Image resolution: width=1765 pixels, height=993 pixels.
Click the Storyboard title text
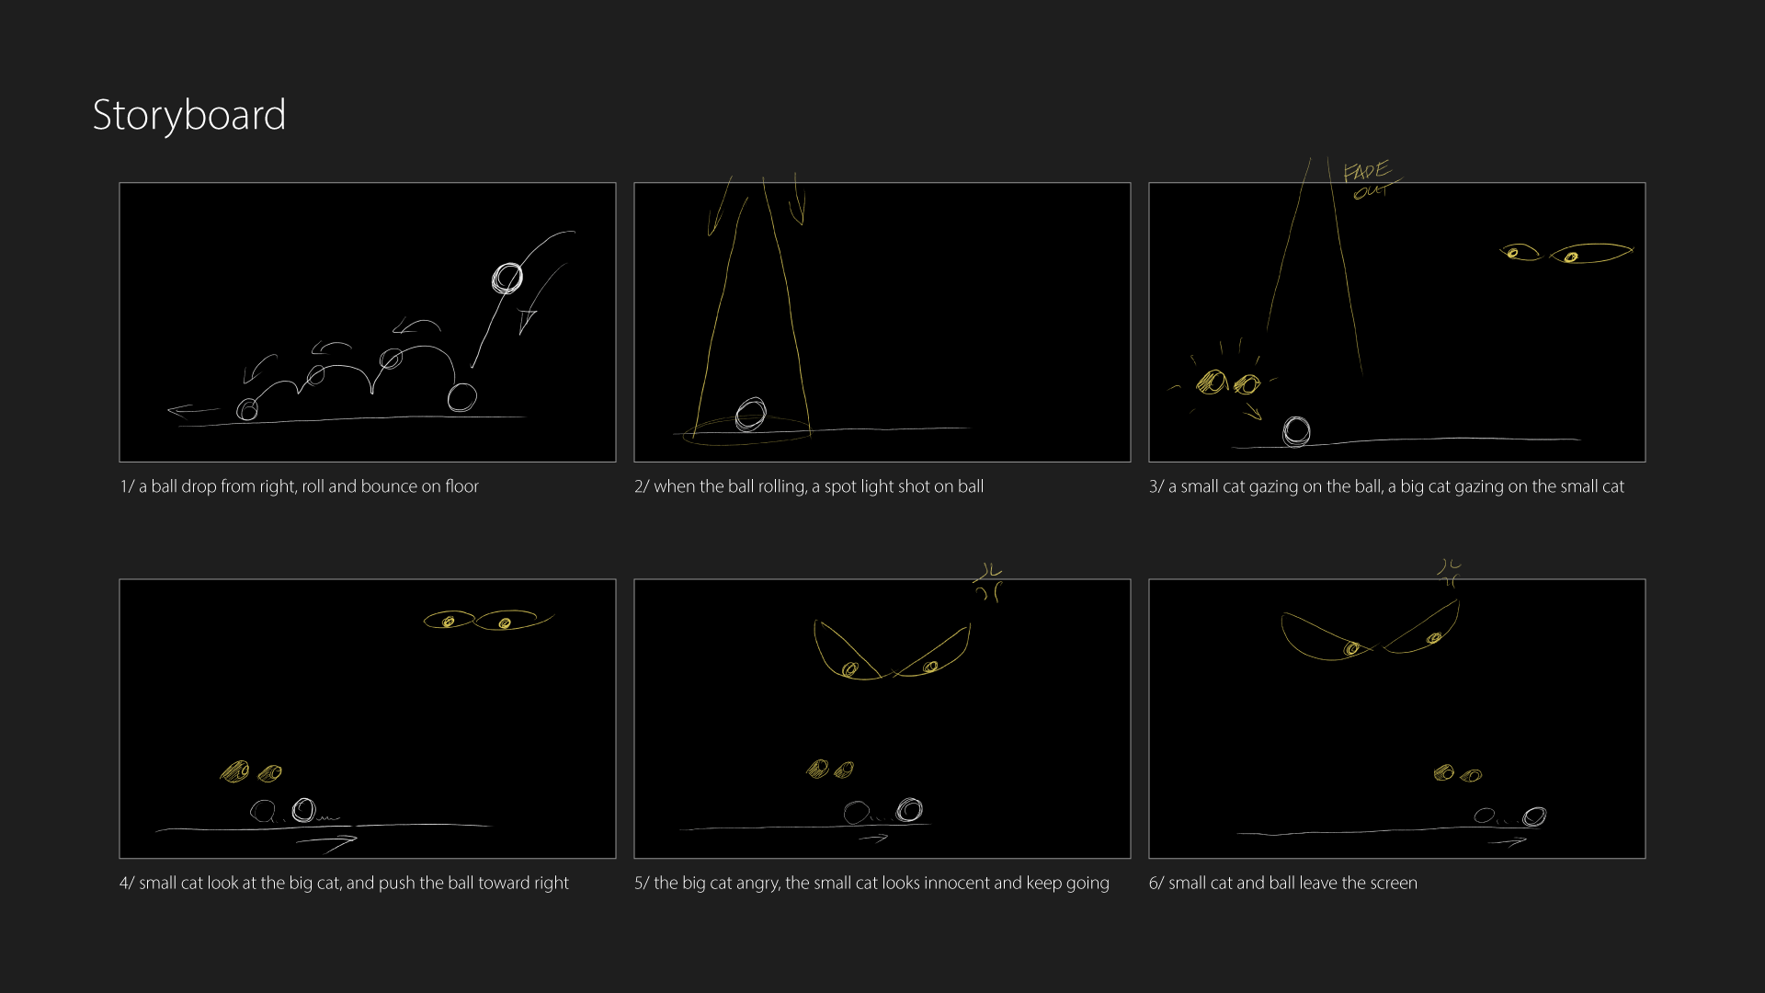tap(189, 116)
